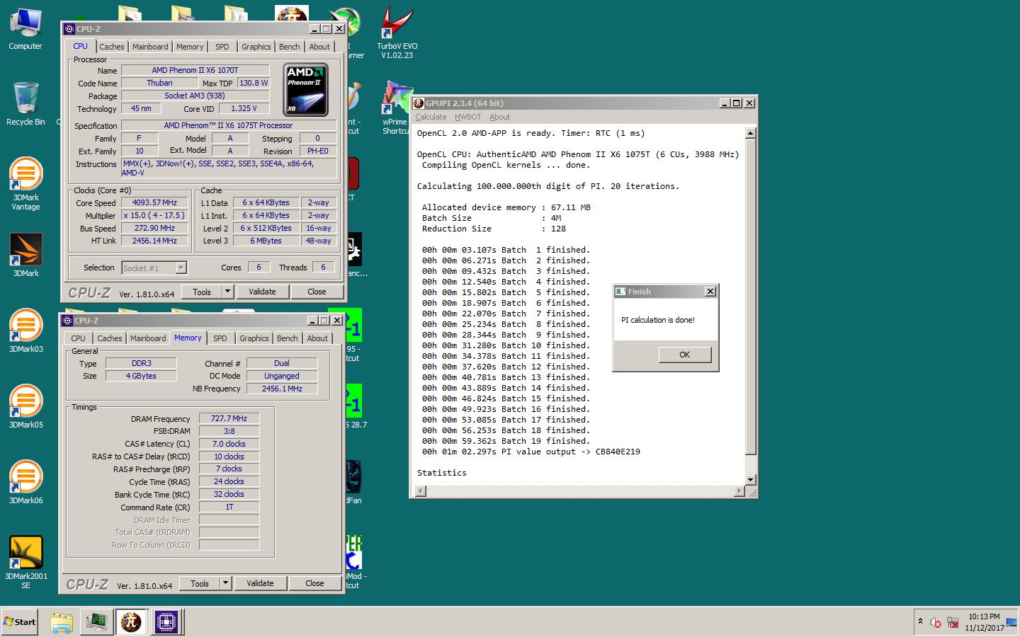
Task: Click the GPUPI horizontal scroll right arrow
Action: tap(739, 491)
